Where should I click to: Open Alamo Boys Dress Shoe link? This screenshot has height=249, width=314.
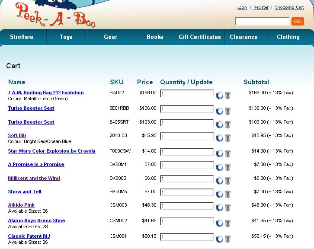[36, 220]
